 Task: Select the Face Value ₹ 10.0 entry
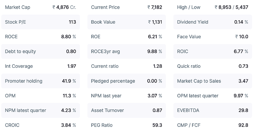212,36
